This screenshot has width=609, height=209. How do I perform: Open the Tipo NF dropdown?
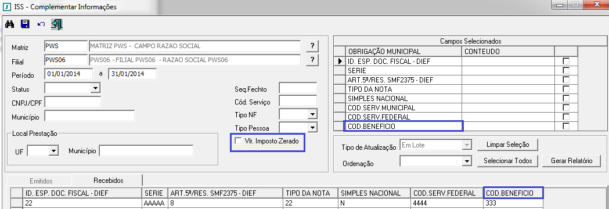click(313, 114)
